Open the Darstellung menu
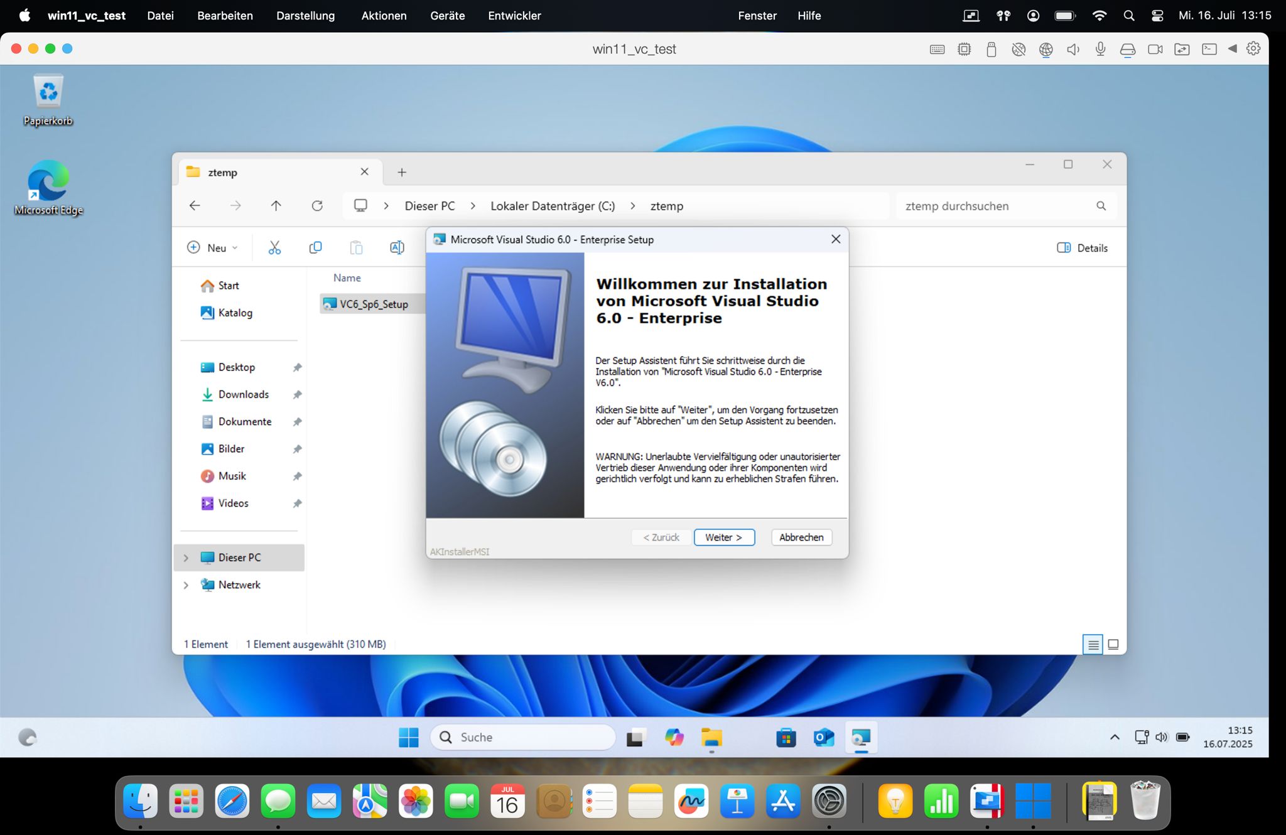The image size is (1286, 835). (305, 16)
